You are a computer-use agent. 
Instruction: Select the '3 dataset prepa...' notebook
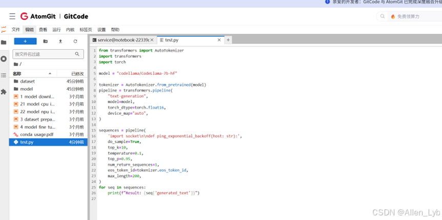tap(49, 119)
